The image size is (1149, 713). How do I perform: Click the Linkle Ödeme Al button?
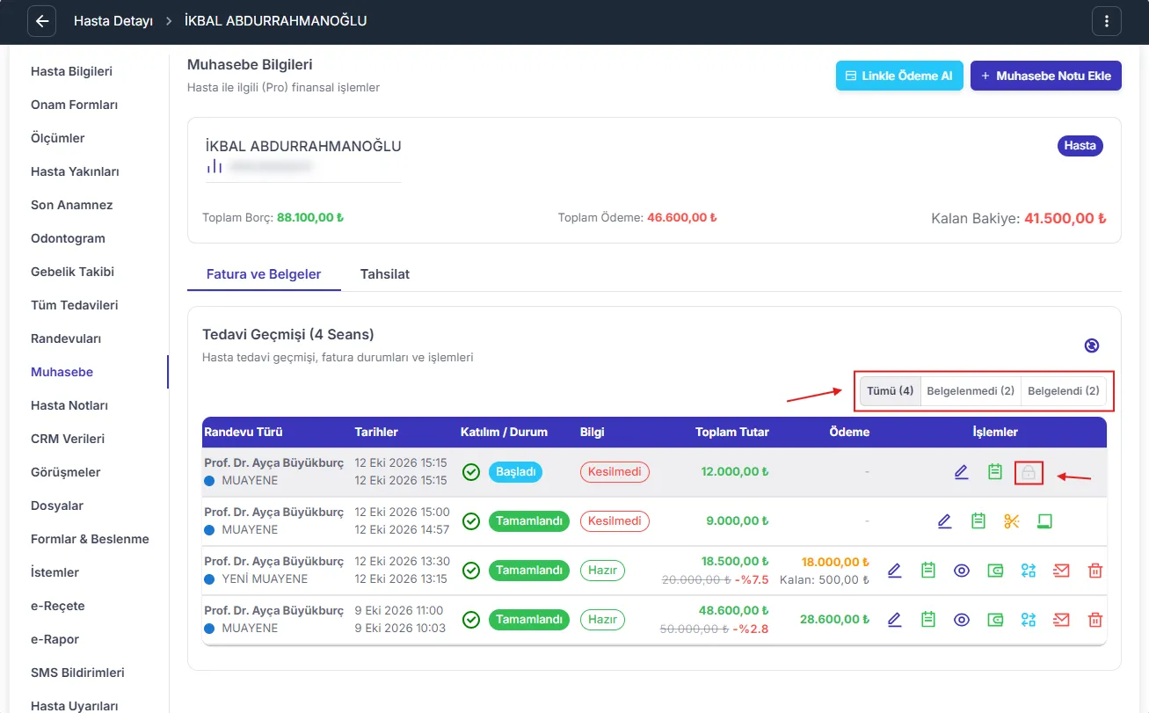899,76
